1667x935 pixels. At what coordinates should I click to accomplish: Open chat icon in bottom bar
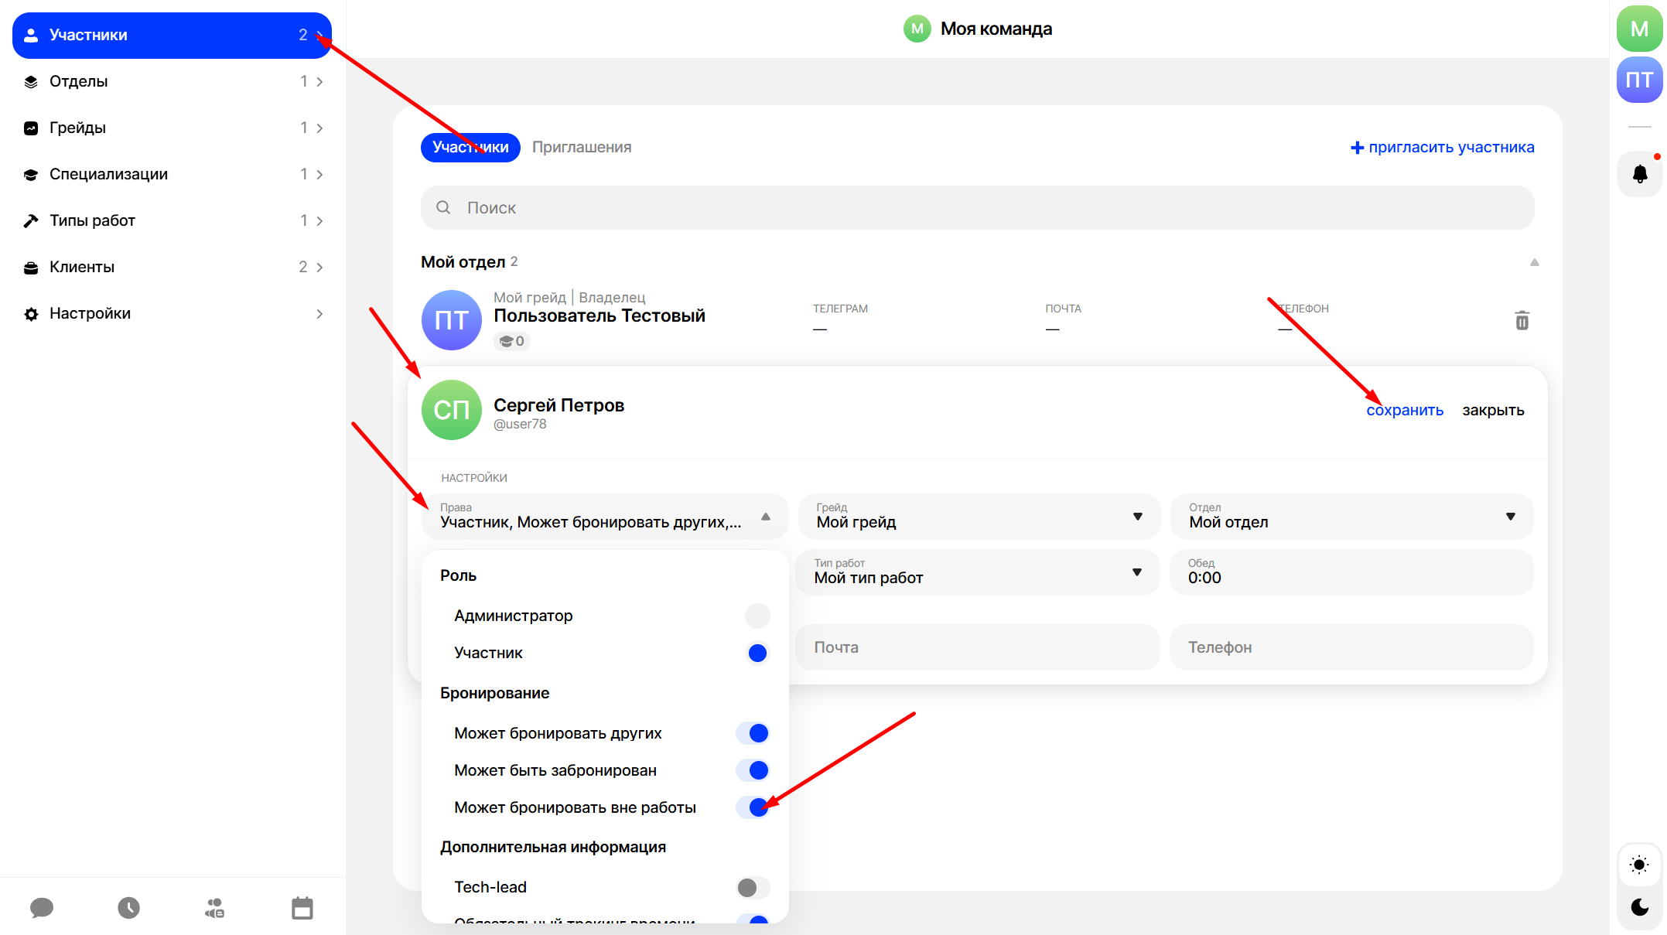[42, 907]
